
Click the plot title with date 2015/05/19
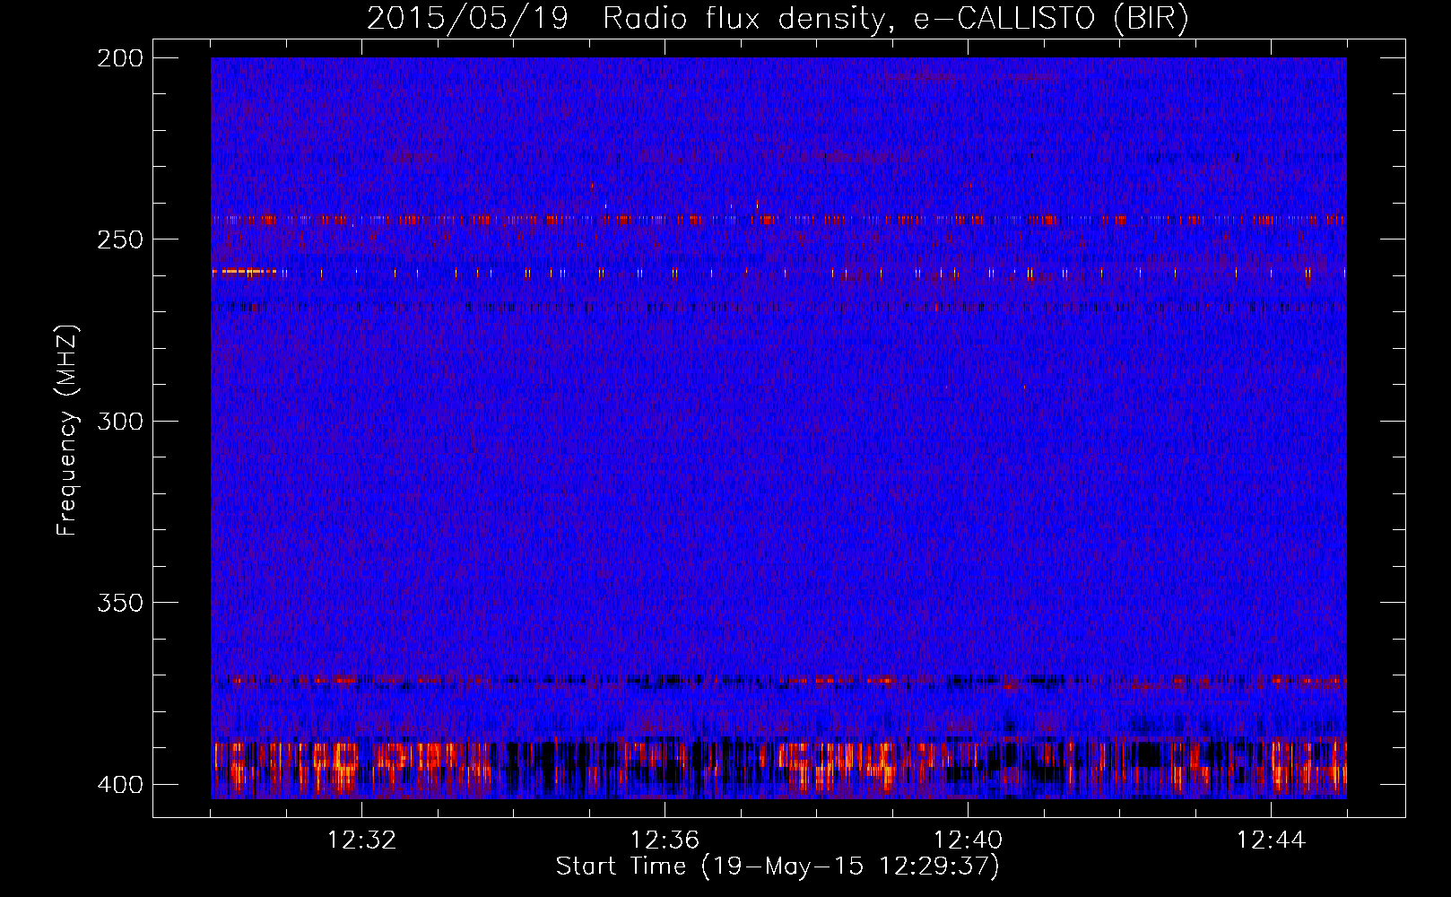pyautogui.click(x=778, y=19)
